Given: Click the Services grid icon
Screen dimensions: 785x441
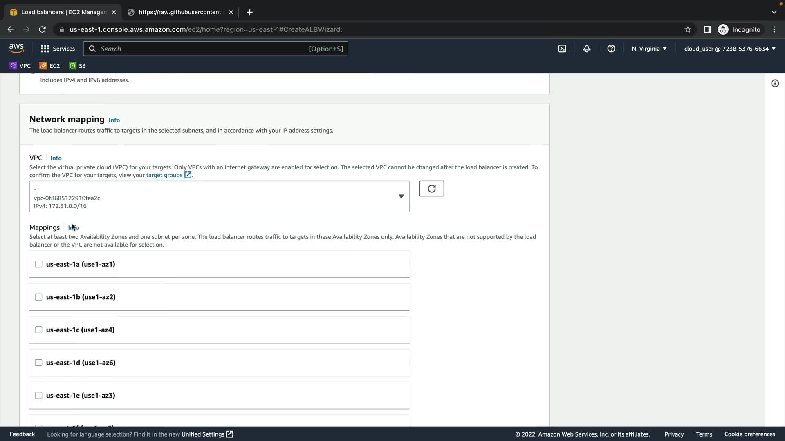Looking at the screenshot, I should (45, 49).
